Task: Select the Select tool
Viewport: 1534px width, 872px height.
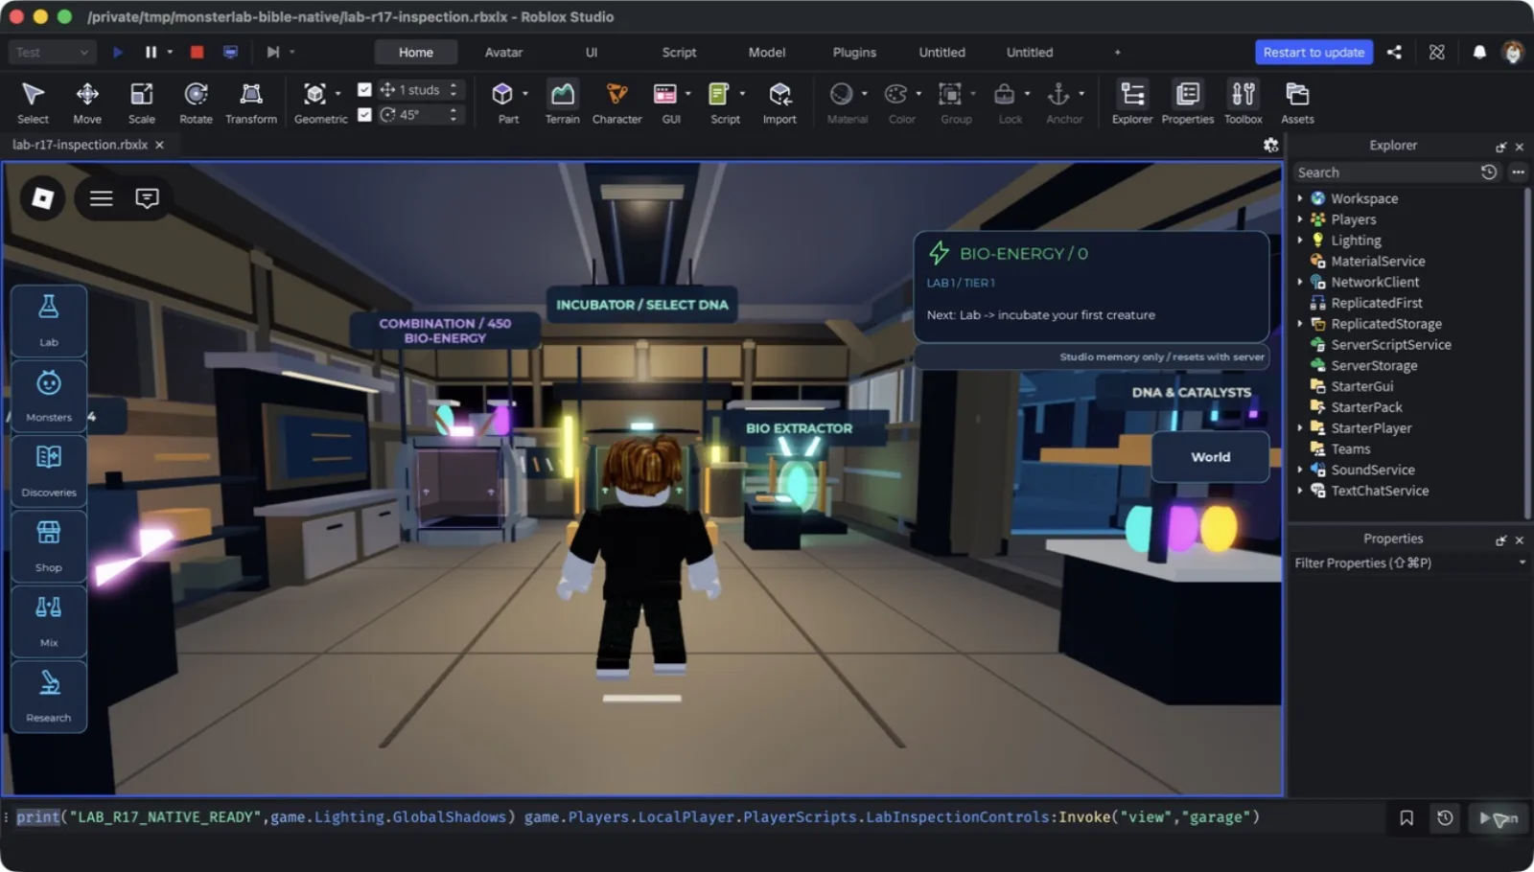Action: (x=33, y=102)
